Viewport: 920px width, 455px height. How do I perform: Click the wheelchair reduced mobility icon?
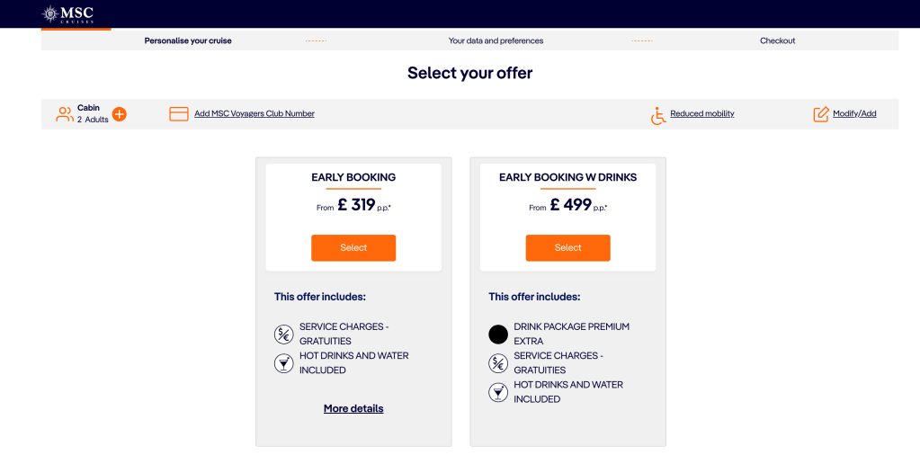[658, 115]
